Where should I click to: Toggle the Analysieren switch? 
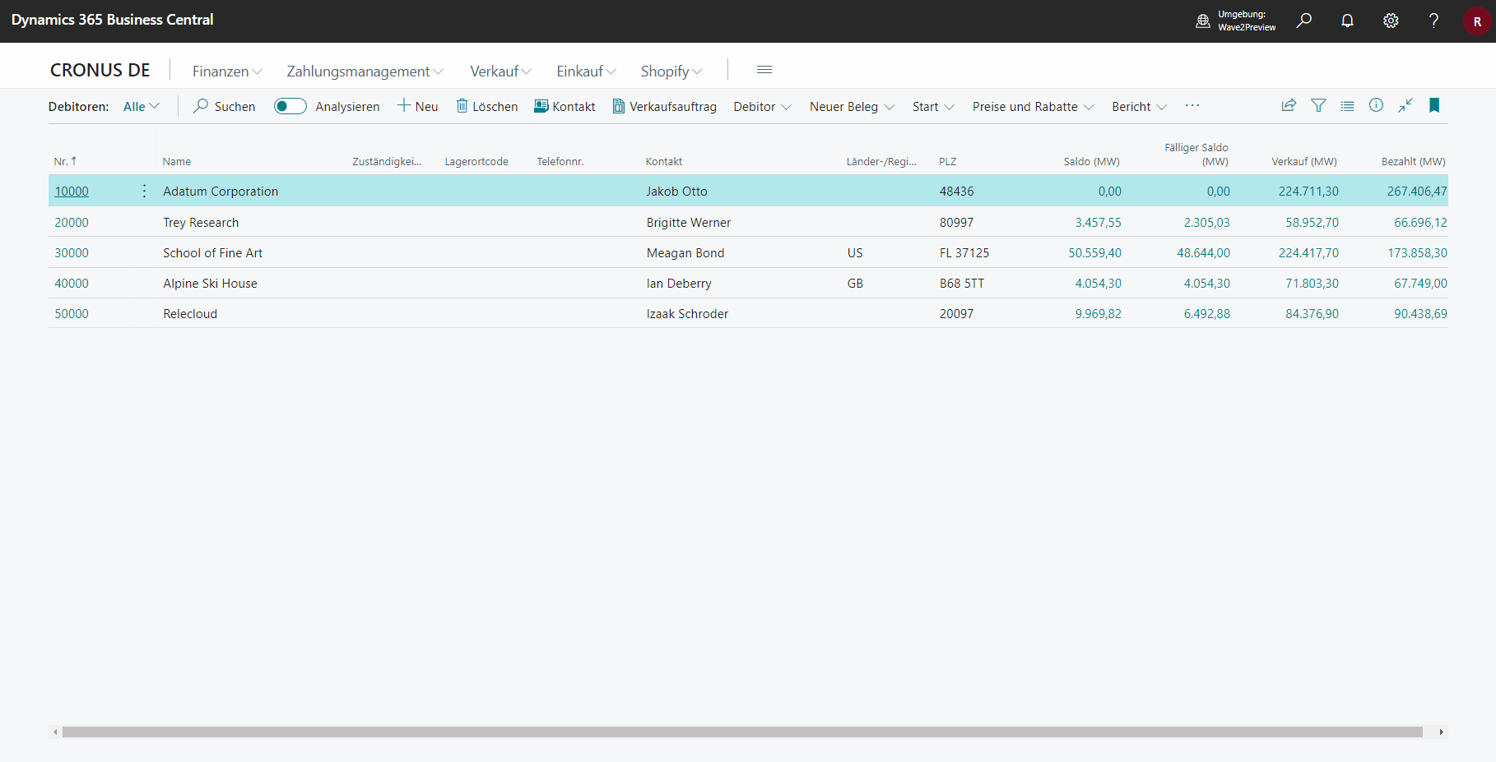(290, 106)
